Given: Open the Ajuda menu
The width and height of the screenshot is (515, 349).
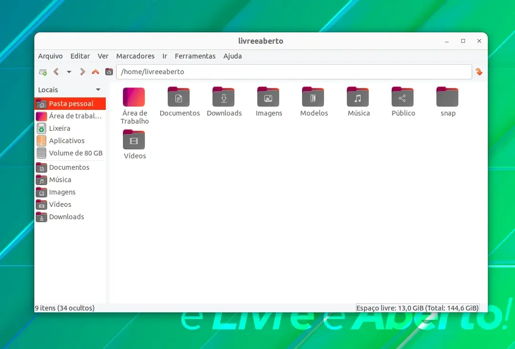Looking at the screenshot, I should pyautogui.click(x=232, y=56).
